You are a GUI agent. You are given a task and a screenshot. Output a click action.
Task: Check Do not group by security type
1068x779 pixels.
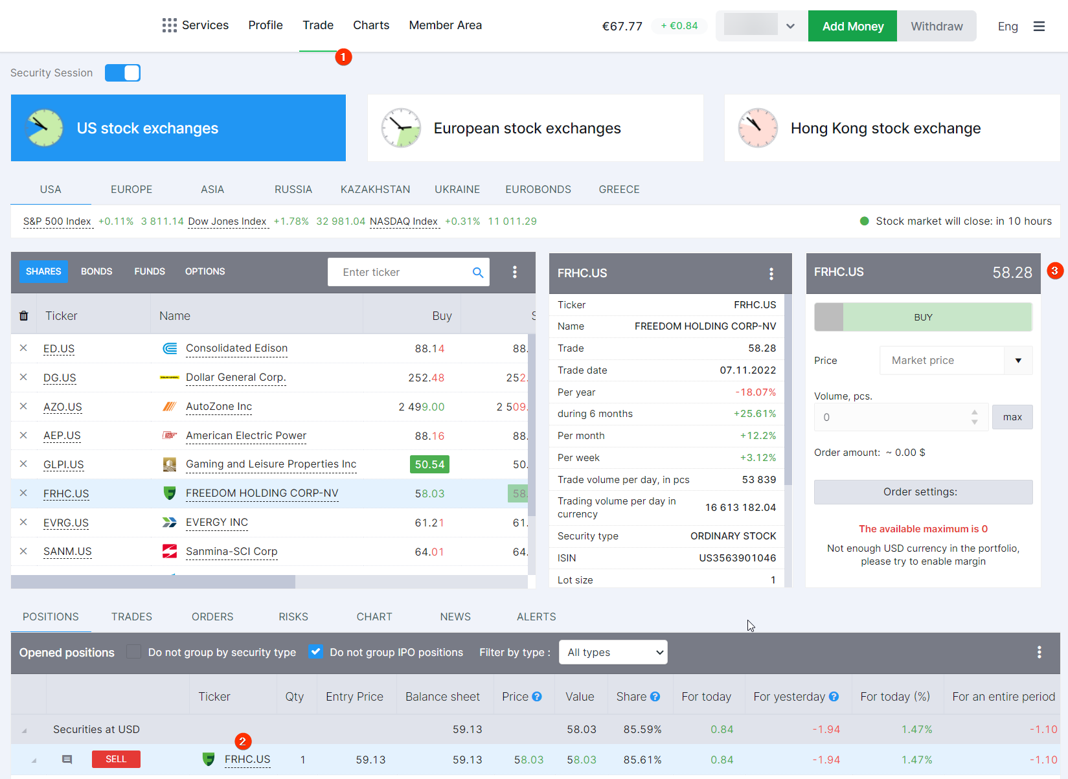click(134, 652)
